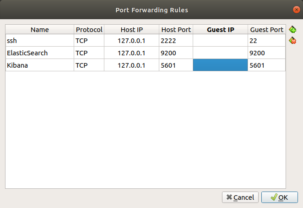The height and width of the screenshot is (208, 303).
Task: Open the protocol dropdown for Kibana rule
Action: pyautogui.click(x=89, y=65)
